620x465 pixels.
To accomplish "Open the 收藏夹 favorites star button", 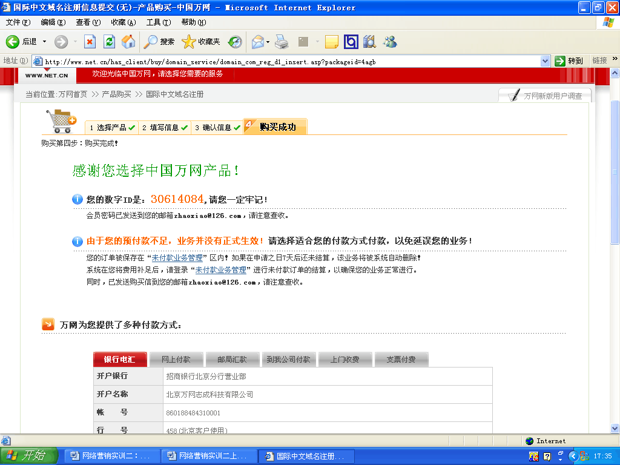I will click(201, 42).
